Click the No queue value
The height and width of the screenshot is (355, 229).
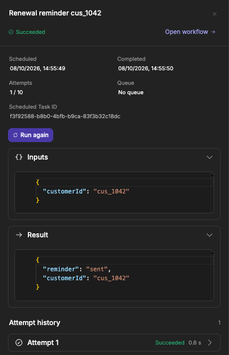tap(130, 92)
